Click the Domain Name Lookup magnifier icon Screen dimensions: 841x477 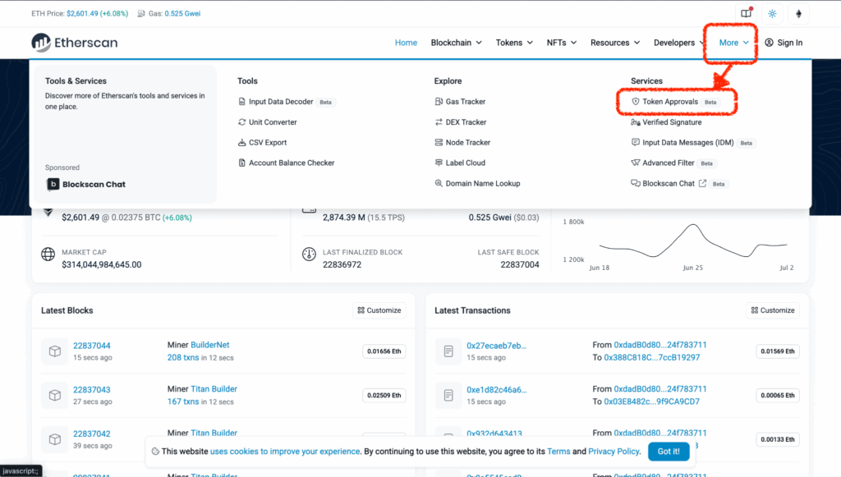[439, 183]
